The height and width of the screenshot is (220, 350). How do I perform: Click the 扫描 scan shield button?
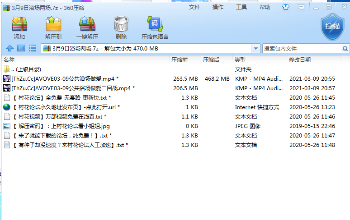(332, 28)
